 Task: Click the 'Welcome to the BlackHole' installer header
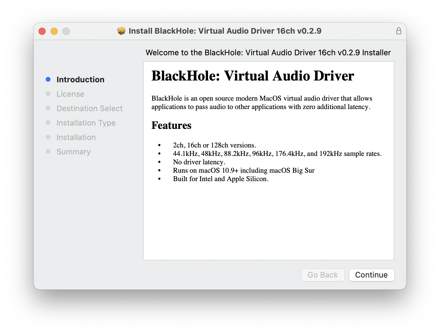pyautogui.click(x=268, y=53)
